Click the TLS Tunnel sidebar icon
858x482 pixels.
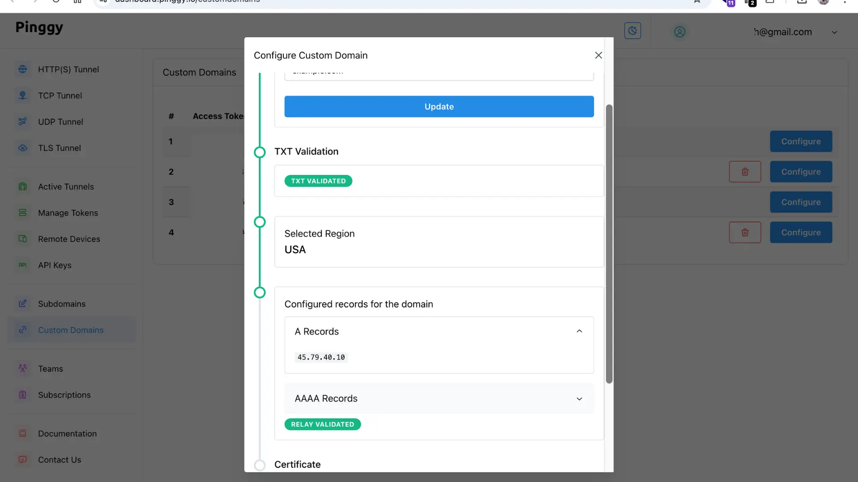(23, 148)
